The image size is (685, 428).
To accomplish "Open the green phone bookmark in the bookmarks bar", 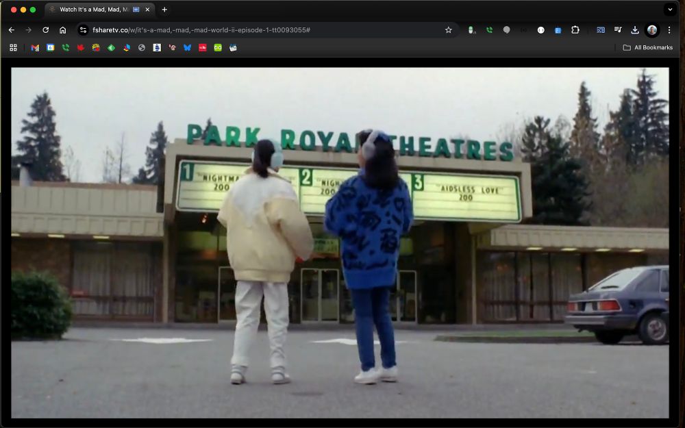I will click(66, 48).
